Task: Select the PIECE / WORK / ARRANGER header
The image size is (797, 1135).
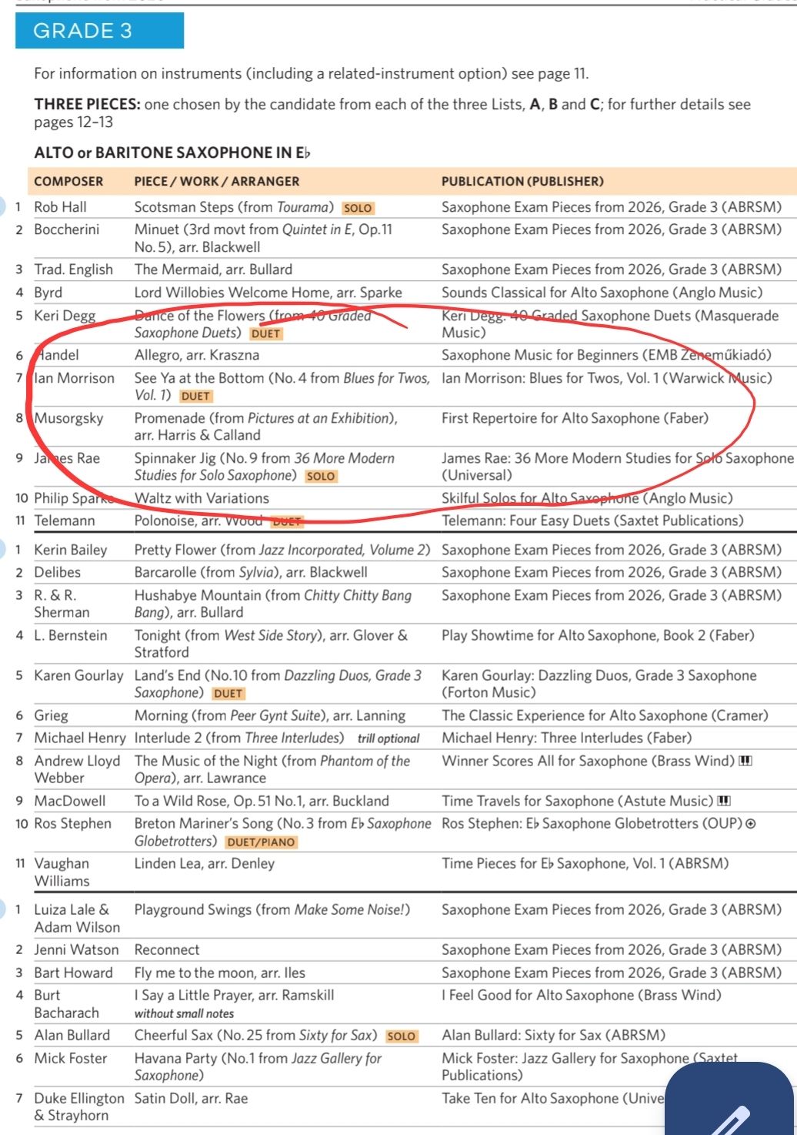Action: pos(217,182)
